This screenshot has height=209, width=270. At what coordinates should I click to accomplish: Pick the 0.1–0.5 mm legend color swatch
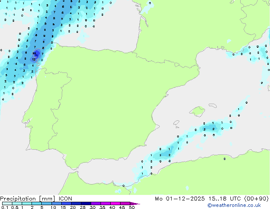(x=7, y=203)
